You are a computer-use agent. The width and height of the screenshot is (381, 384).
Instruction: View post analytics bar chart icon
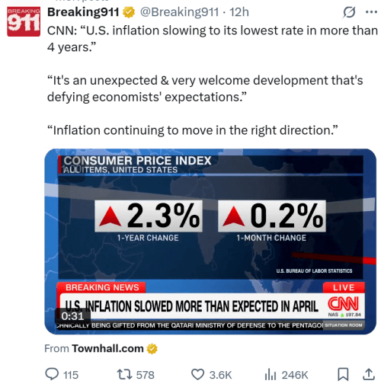tap(271, 375)
